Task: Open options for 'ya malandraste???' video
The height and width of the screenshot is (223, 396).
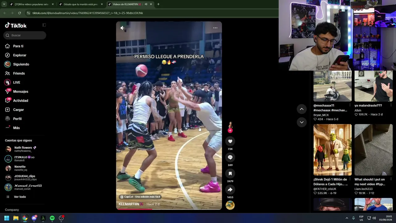Action: point(391,105)
